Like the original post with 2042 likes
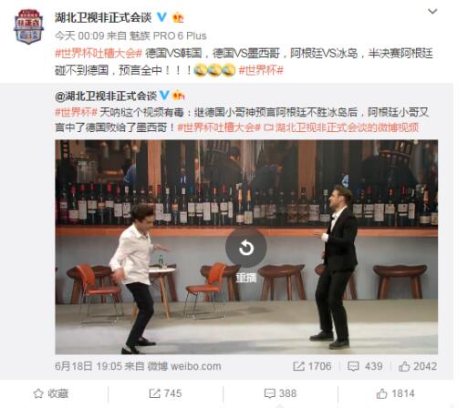 pos(418,366)
